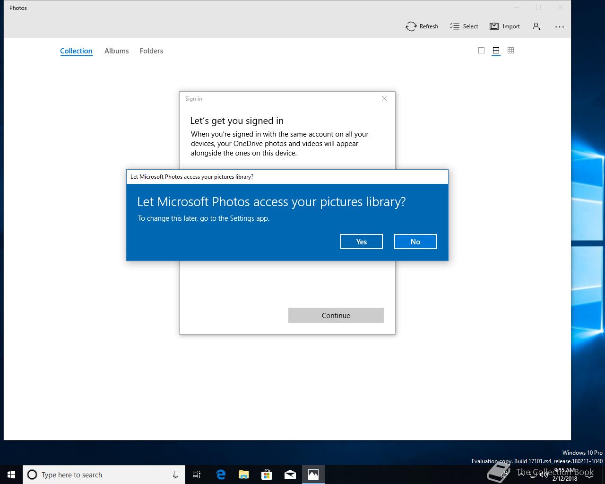Open the Action Center notification icon

(589, 475)
